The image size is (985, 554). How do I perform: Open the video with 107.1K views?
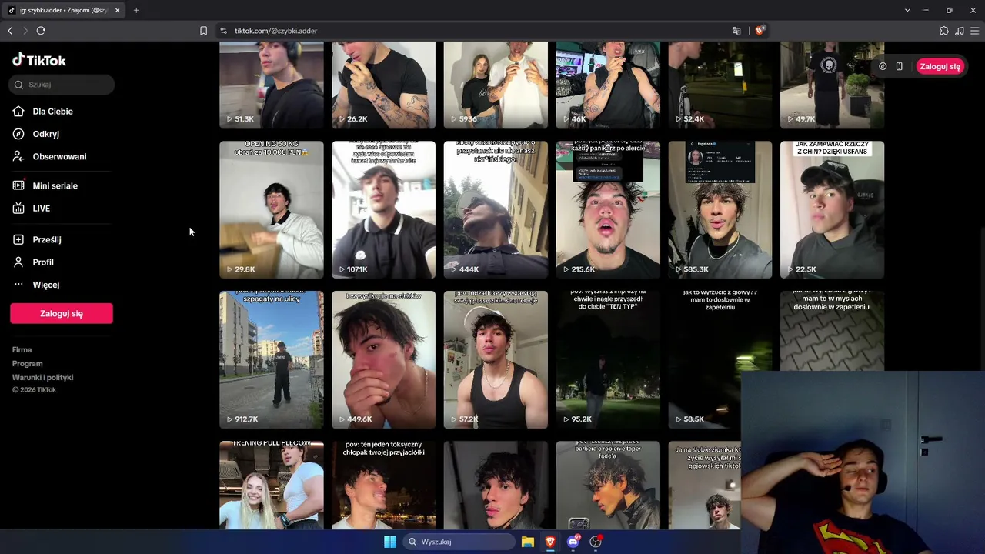click(x=383, y=209)
